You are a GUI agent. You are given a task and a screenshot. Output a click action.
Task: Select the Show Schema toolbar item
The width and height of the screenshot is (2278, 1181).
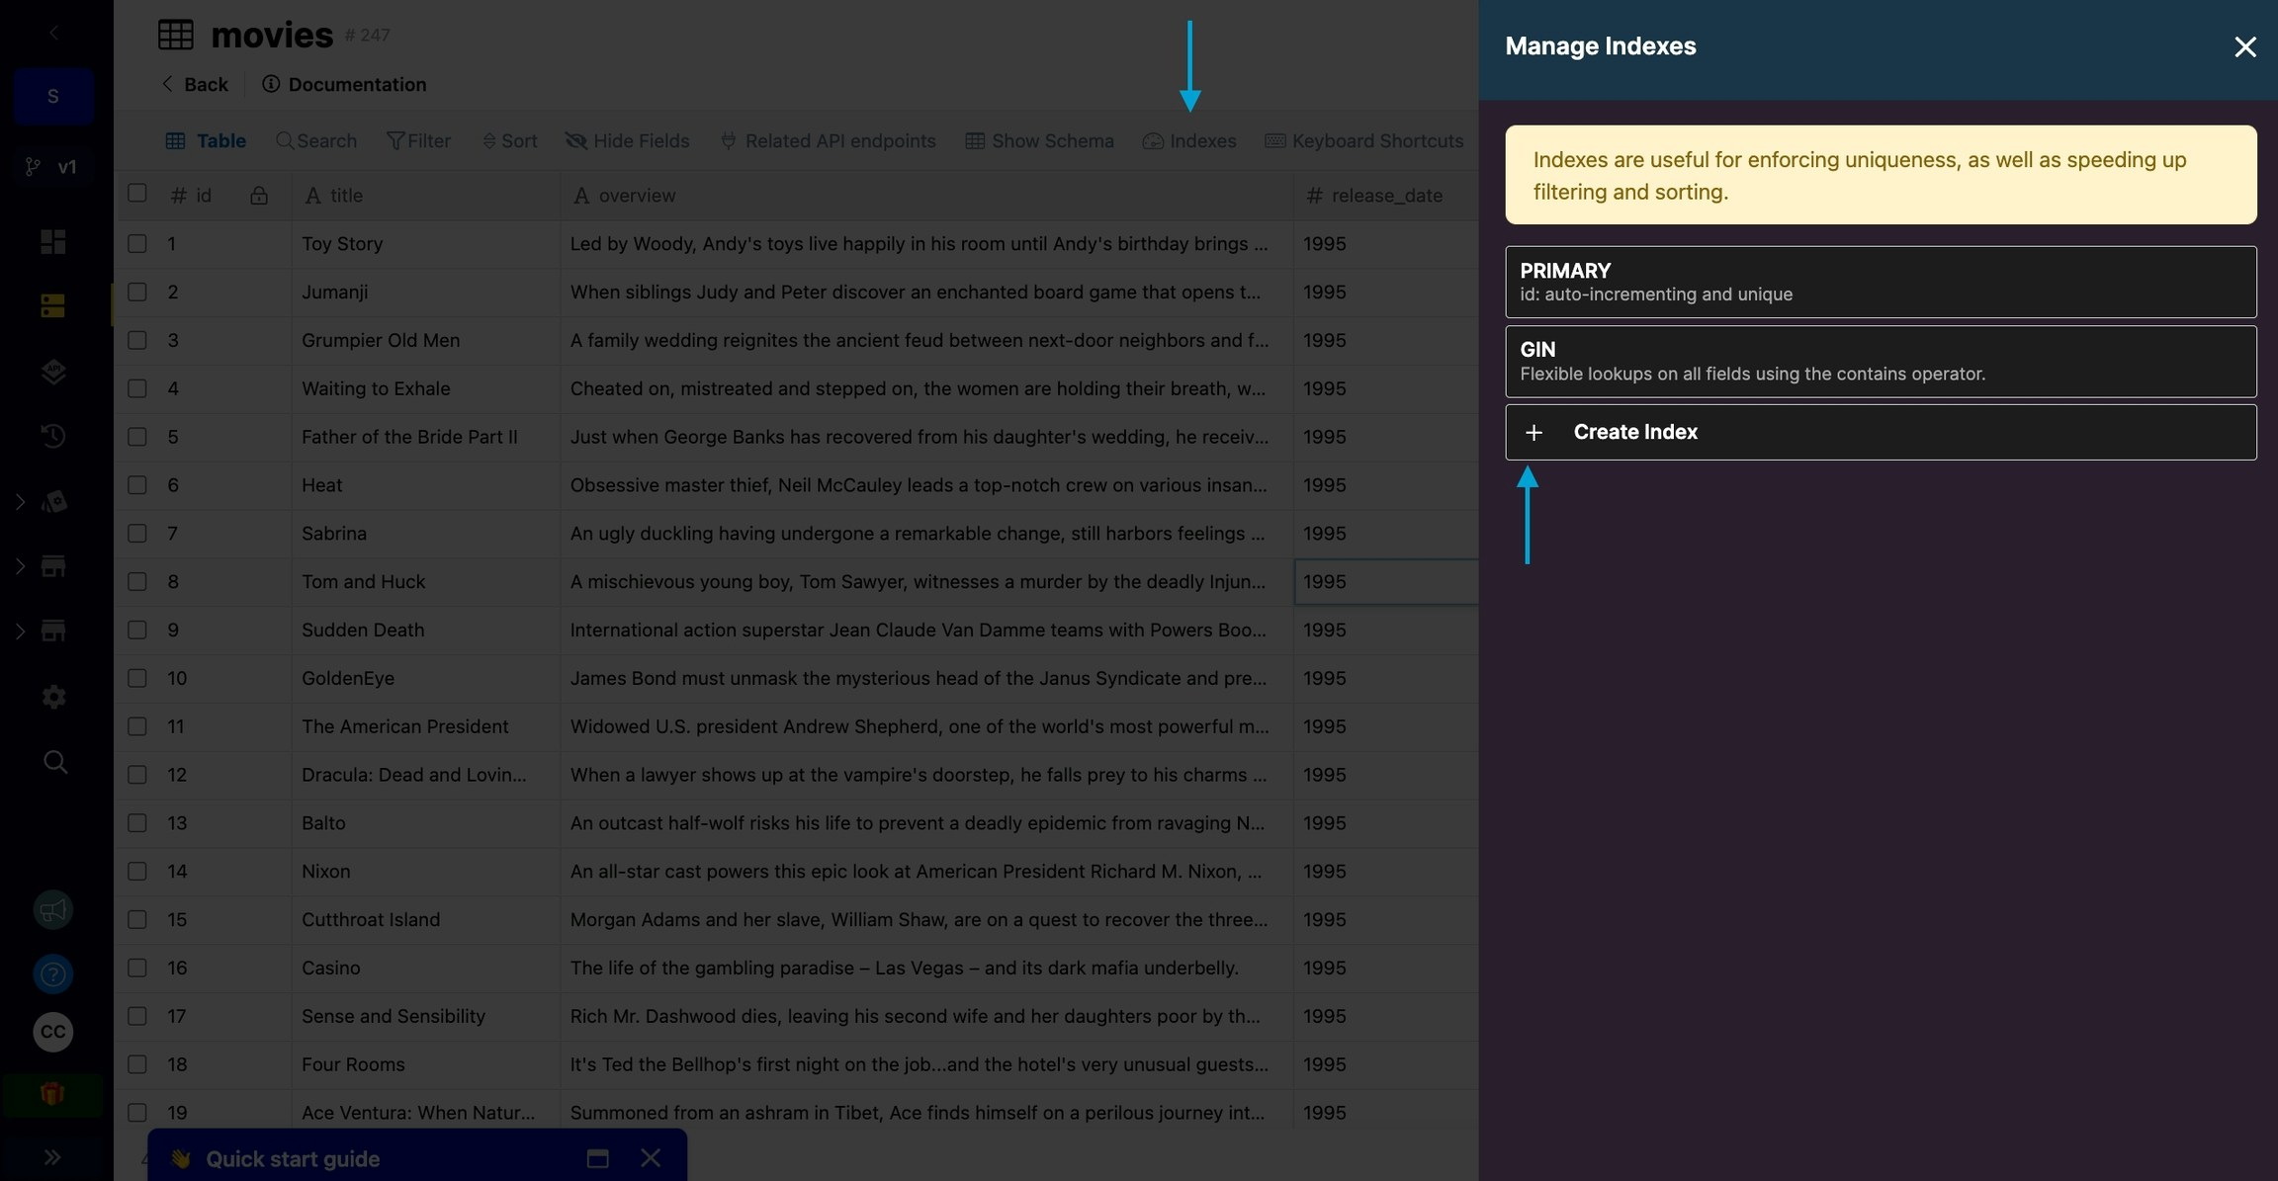click(1039, 141)
